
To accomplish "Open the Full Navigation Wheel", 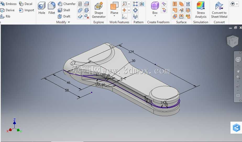I will click(238, 60).
